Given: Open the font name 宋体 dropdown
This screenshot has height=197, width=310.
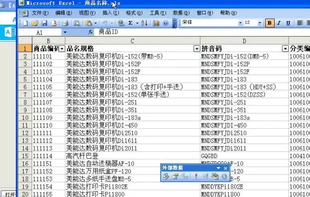Looking at the screenshot, I should click(x=240, y=23).
